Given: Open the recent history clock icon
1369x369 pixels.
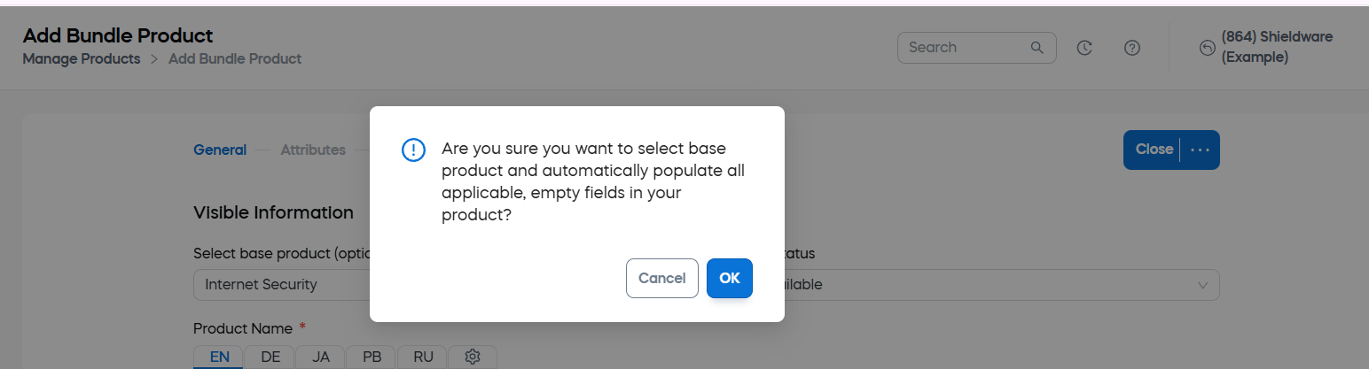Looking at the screenshot, I should click(1083, 48).
